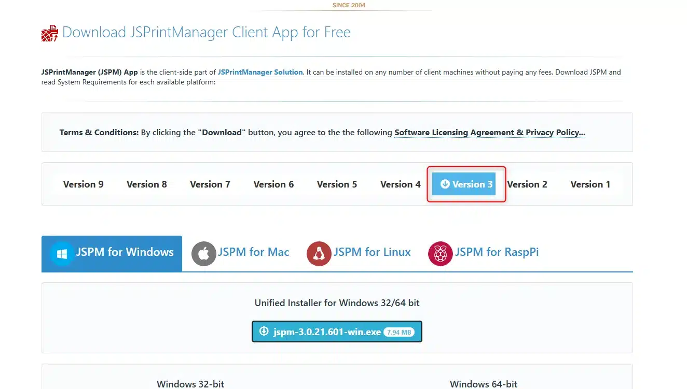Switch to JSPM for Mac tab

(x=240, y=253)
